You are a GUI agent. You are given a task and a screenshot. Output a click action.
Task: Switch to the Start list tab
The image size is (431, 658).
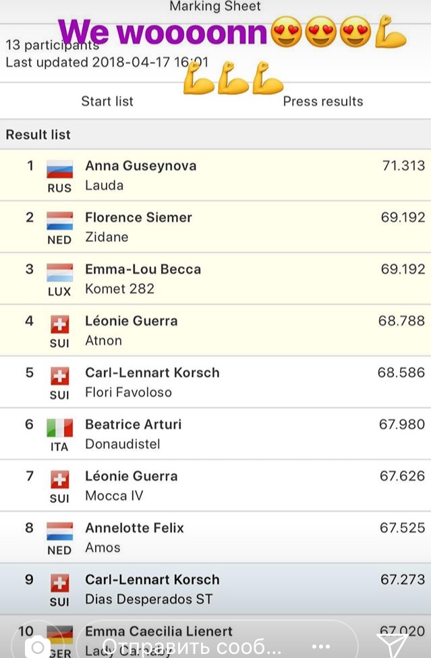pyautogui.click(x=107, y=101)
